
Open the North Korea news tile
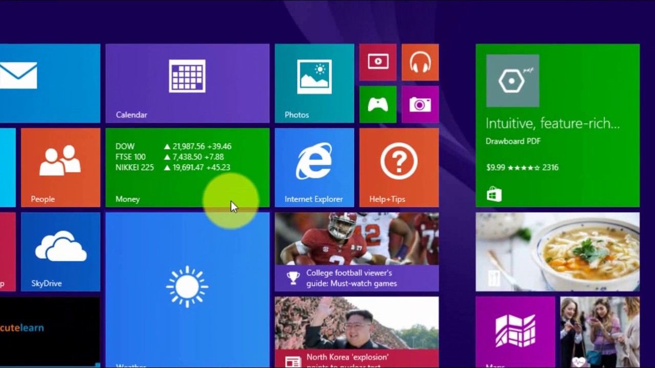[357, 332]
